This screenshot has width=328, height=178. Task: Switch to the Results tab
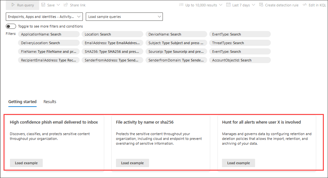[50, 102]
